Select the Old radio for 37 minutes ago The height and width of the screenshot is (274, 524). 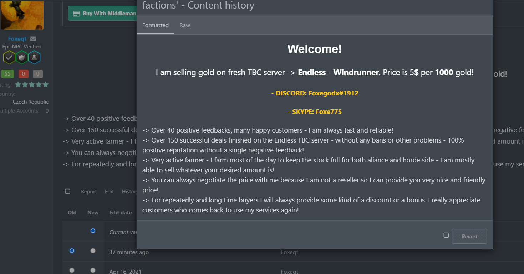pos(72,251)
